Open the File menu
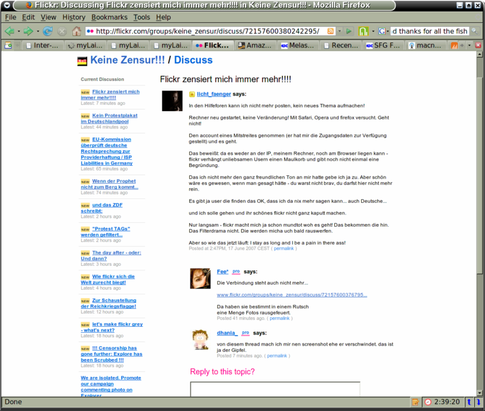The width and height of the screenshot is (485, 411). (x=10, y=17)
